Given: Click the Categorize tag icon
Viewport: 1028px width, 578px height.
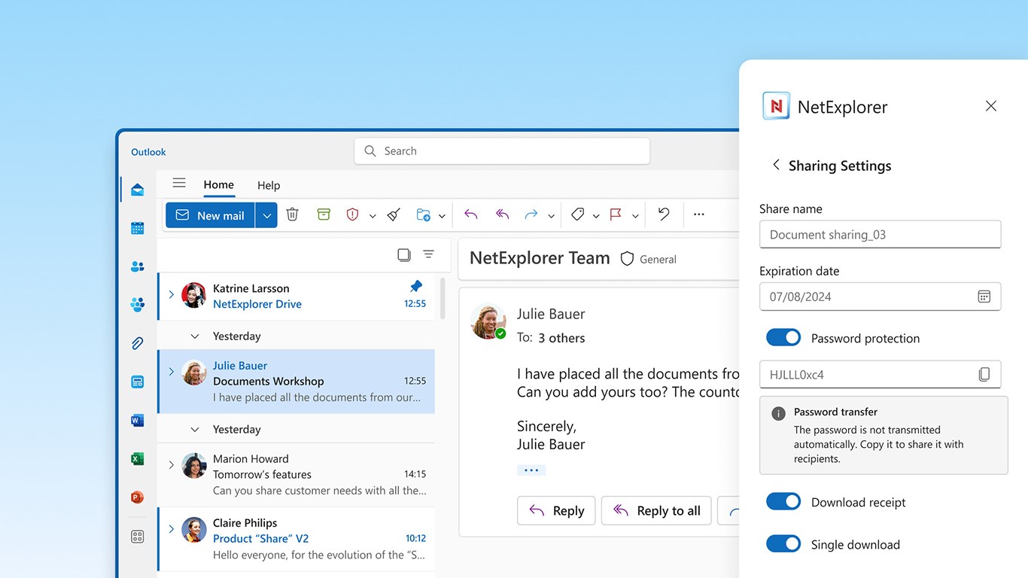Looking at the screenshot, I should tap(577, 214).
